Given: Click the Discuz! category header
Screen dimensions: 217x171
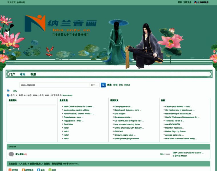Looking at the screenshot, I should [12, 147].
